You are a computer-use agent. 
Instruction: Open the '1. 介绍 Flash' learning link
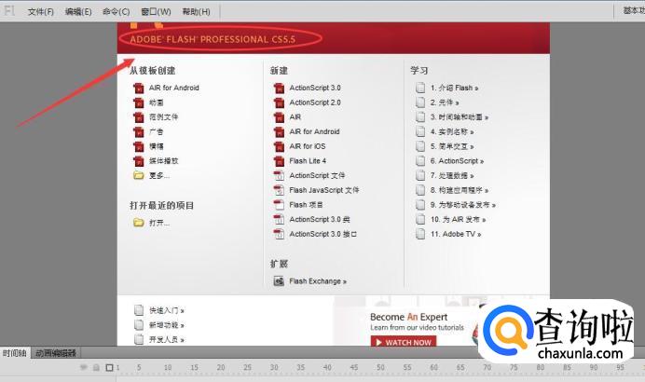tap(454, 88)
